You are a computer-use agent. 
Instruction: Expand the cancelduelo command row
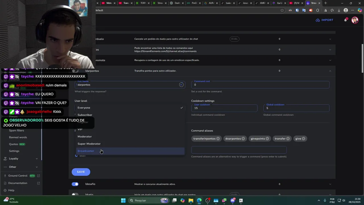(330, 39)
